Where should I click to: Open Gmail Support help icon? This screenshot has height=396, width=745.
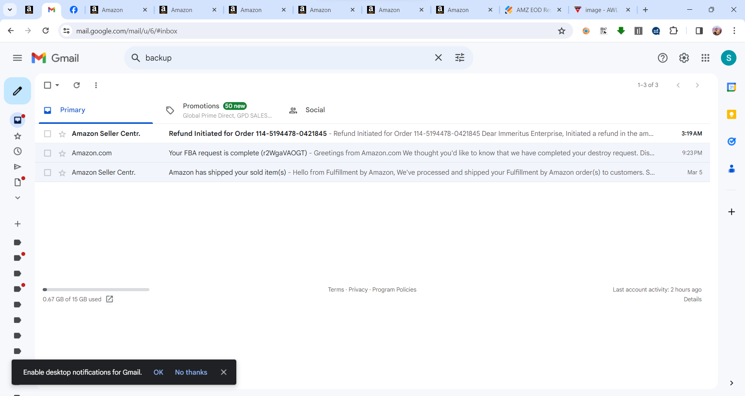pyautogui.click(x=663, y=58)
